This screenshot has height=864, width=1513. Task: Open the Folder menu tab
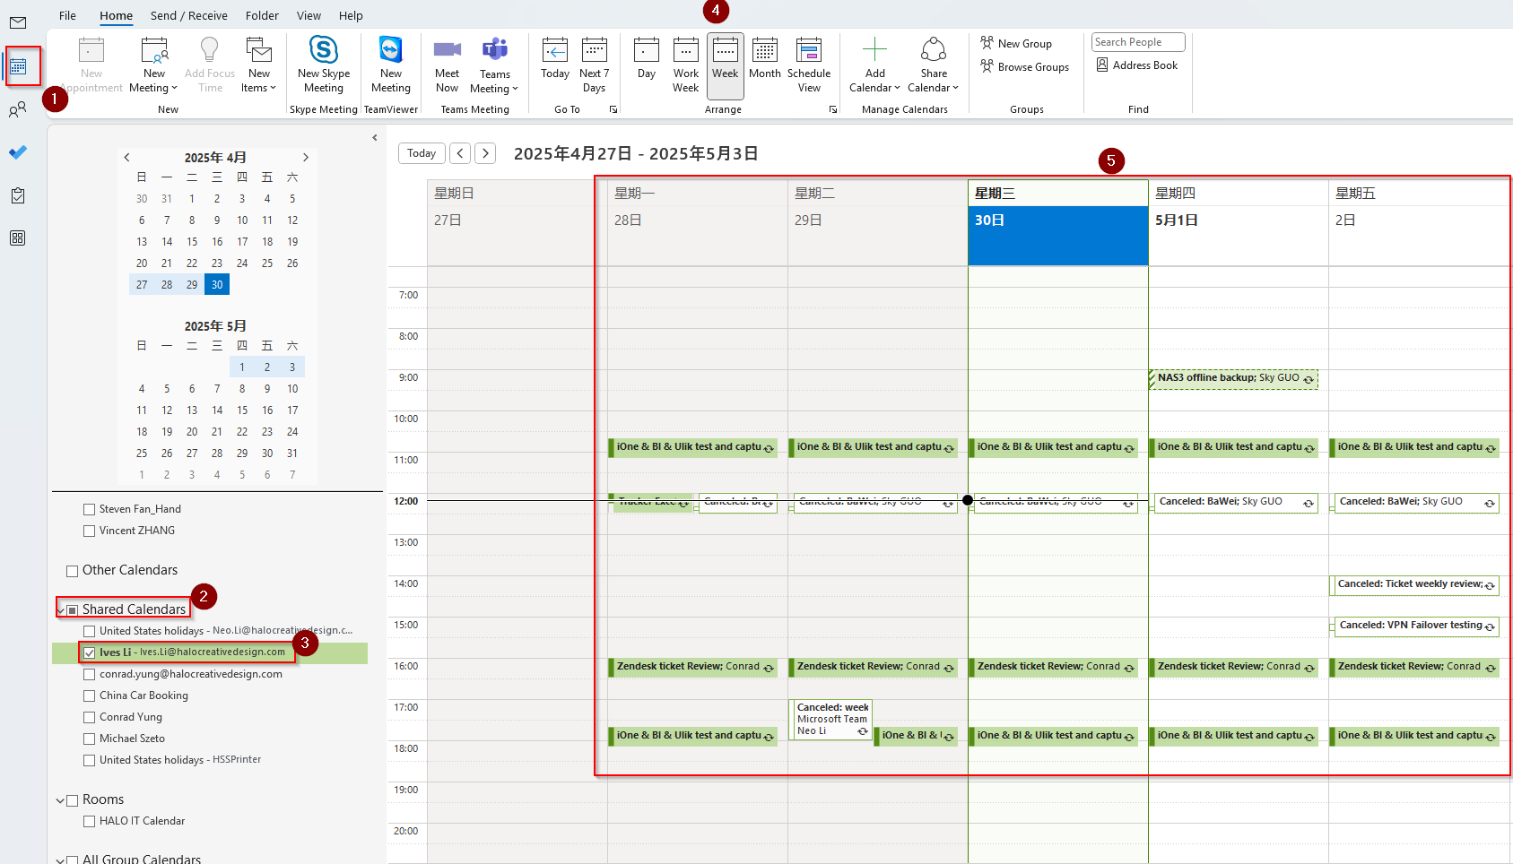(262, 15)
